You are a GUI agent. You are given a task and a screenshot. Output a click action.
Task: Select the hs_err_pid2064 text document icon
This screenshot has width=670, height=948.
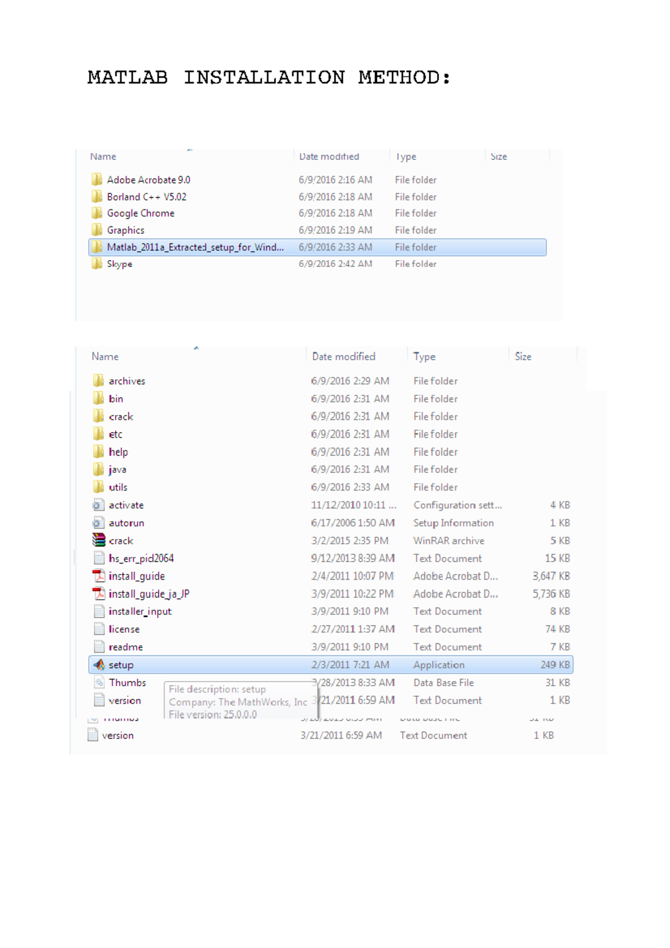pyautogui.click(x=99, y=558)
